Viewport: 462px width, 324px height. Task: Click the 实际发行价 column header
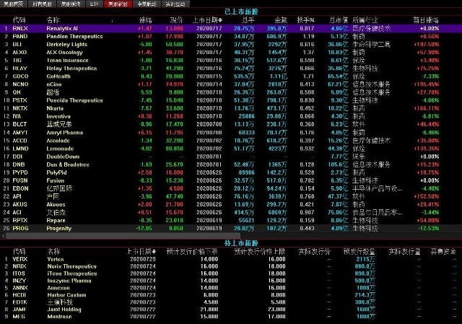[315, 252]
